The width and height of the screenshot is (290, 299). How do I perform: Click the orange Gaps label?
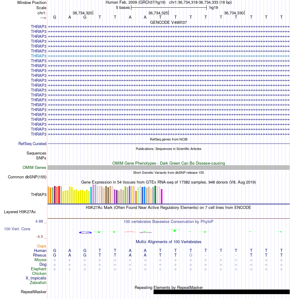(x=42, y=246)
